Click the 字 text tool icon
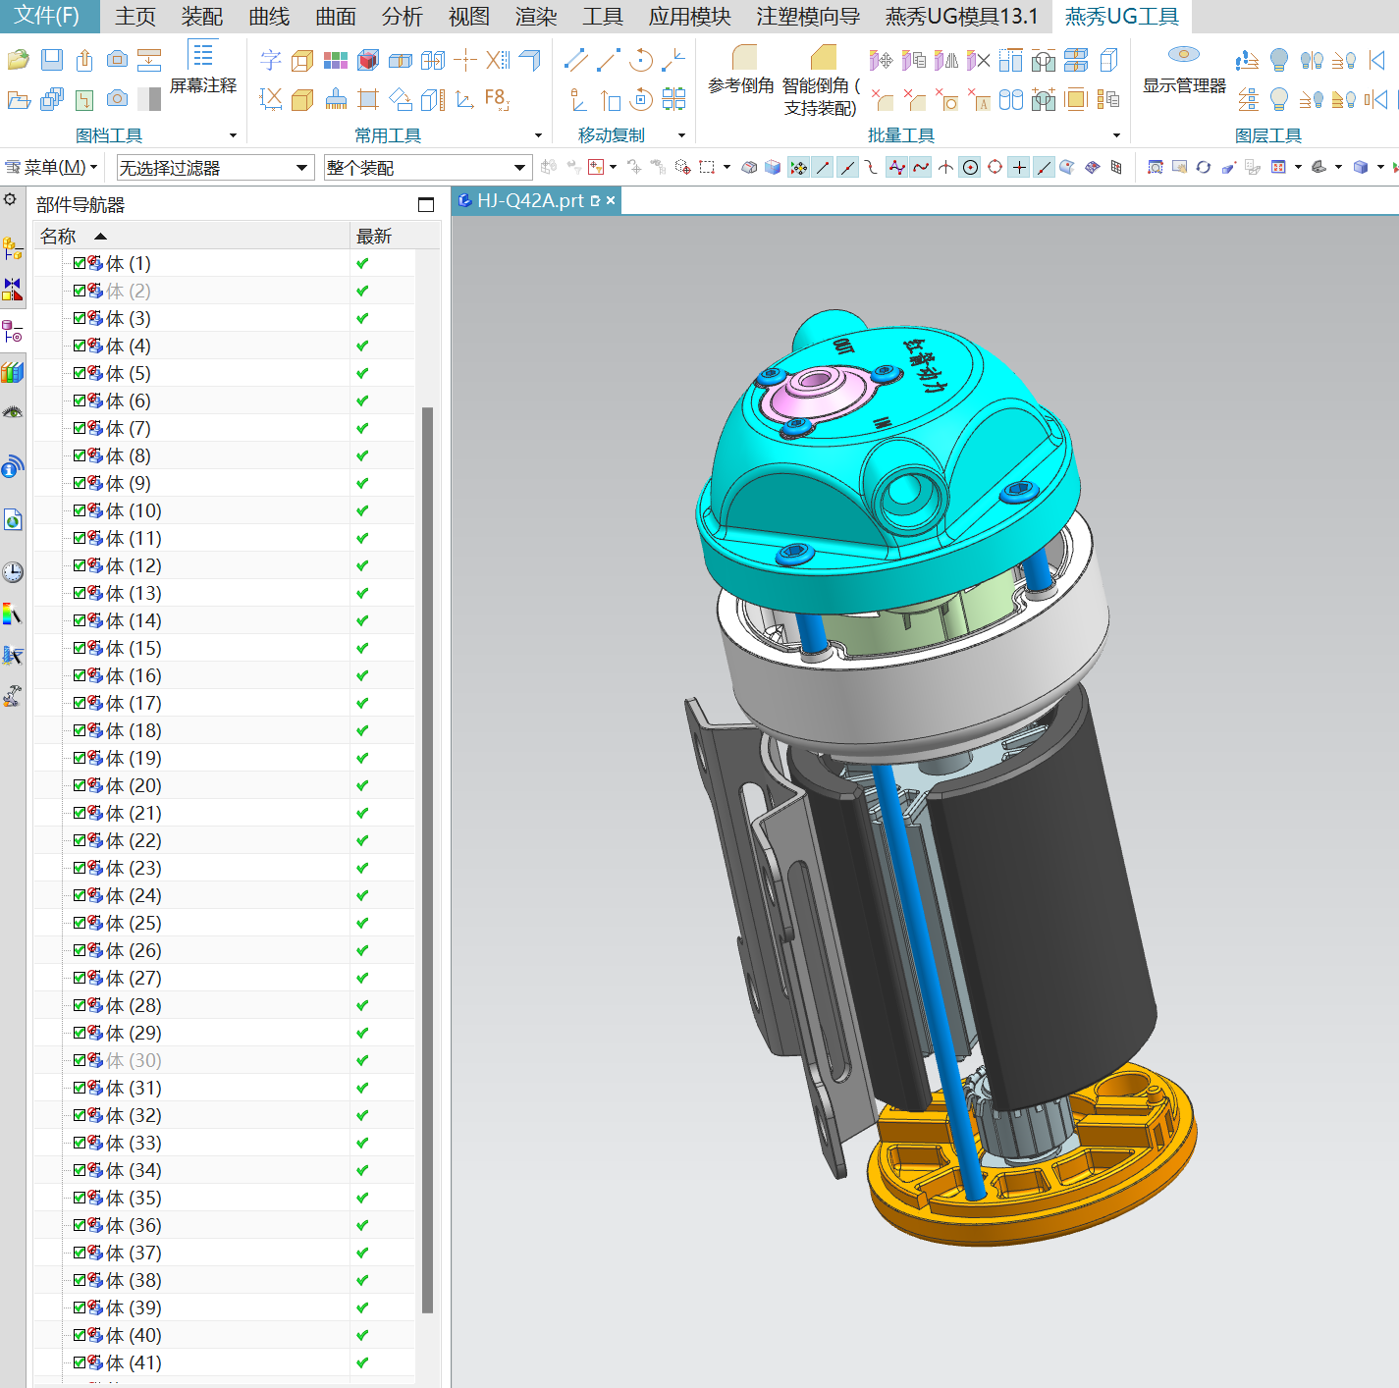The width and height of the screenshot is (1399, 1388). [271, 61]
